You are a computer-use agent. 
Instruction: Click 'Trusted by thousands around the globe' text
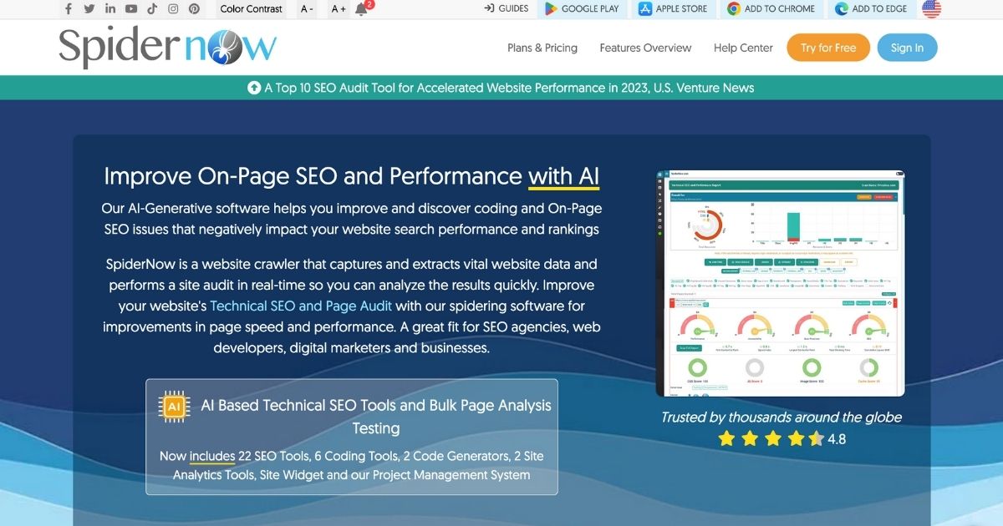782,417
